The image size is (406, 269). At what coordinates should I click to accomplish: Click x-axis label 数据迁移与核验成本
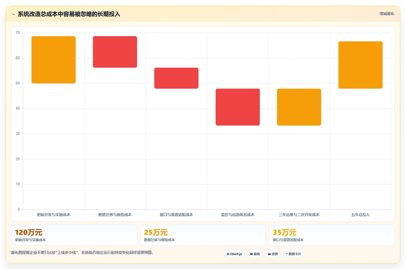click(x=115, y=215)
